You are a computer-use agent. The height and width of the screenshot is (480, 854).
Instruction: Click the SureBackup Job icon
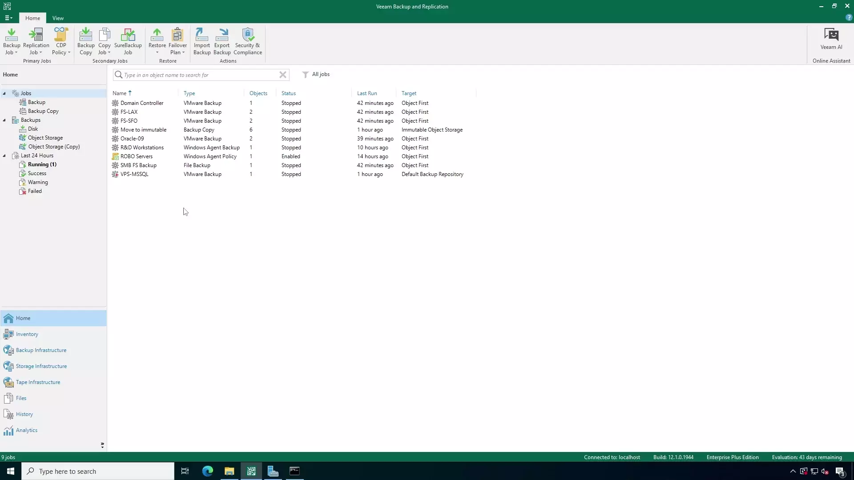tap(128, 41)
